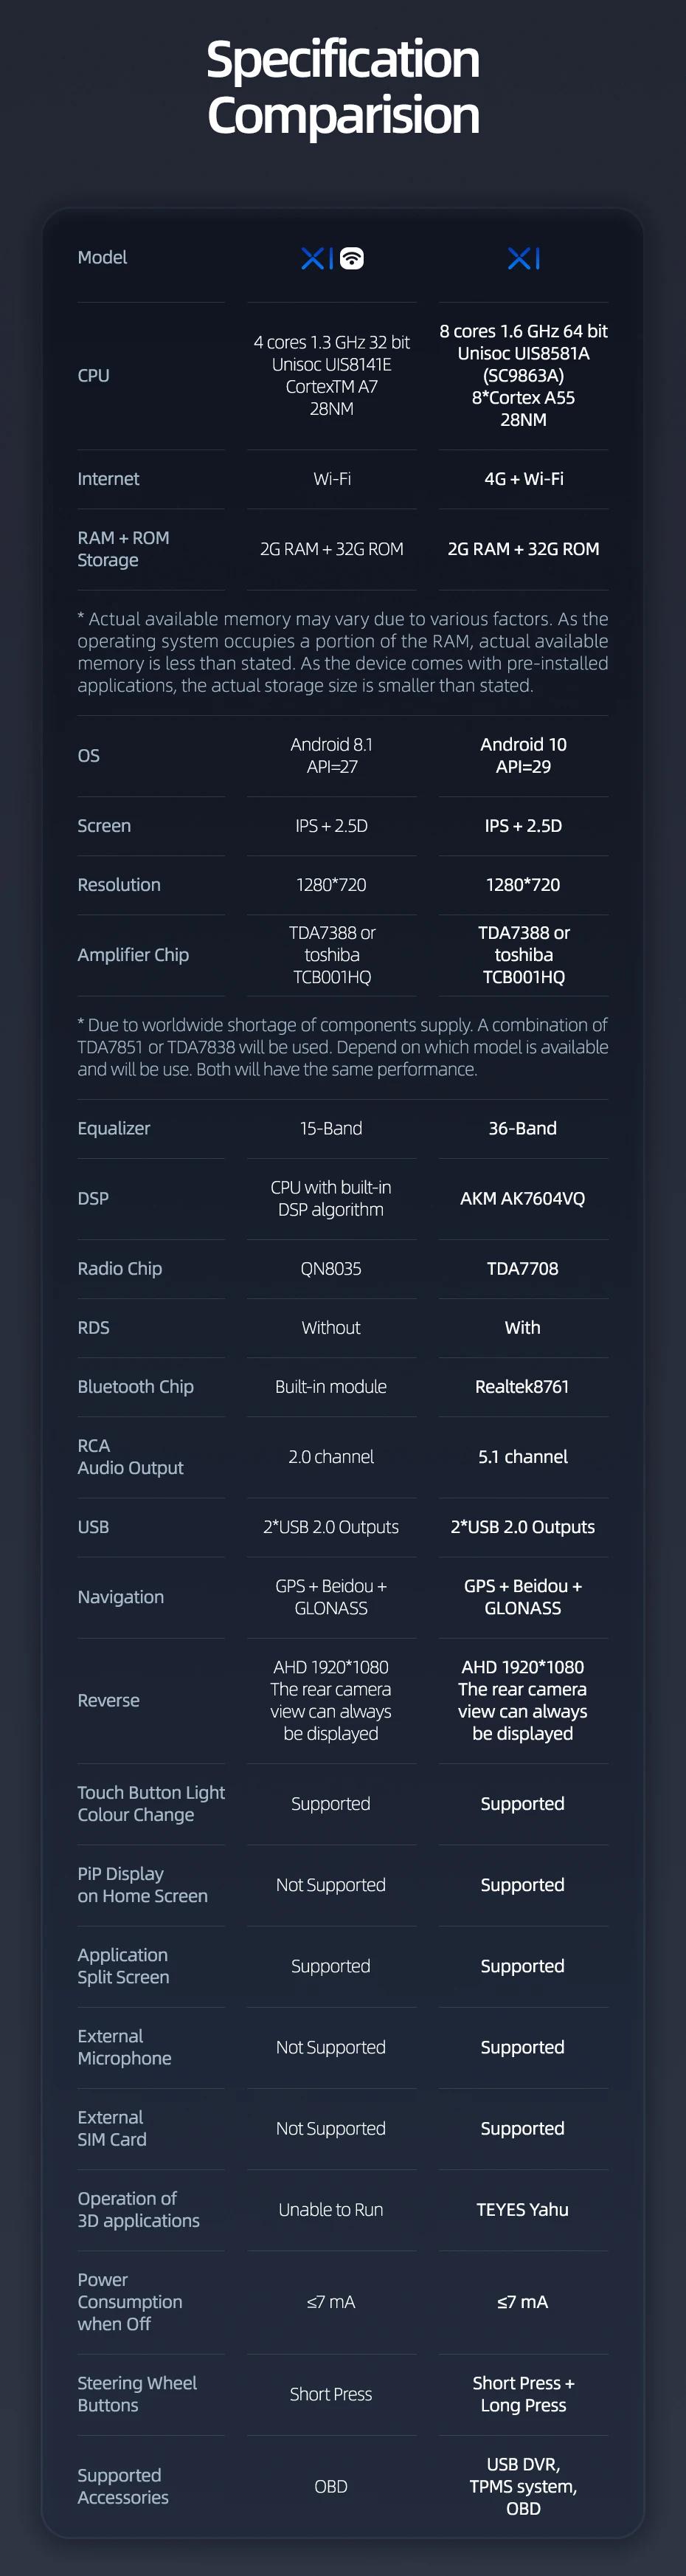The image size is (686, 2576).
Task: Click the blue X1 4G model logo
Action: (523, 258)
